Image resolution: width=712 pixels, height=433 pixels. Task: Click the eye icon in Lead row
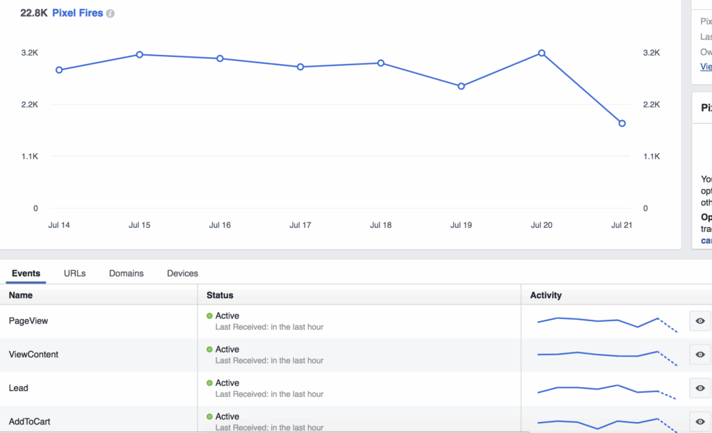[700, 388]
